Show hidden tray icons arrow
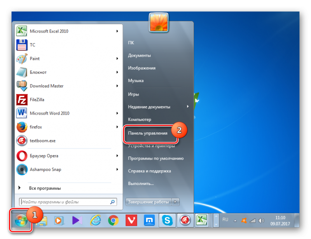Screen dimensions: 311x239 coord(235,221)
